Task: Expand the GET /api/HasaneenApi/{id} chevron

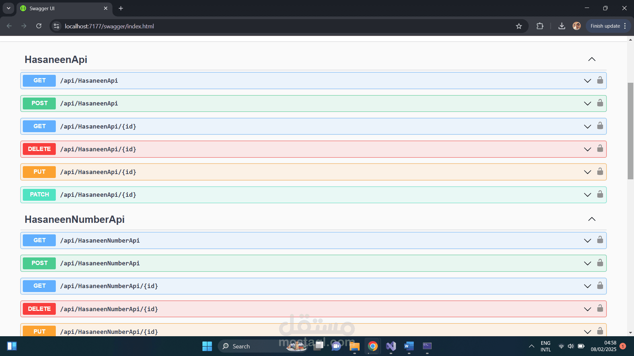Action: click(x=587, y=127)
